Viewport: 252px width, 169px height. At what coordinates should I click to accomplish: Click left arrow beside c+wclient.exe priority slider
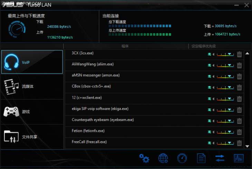pos(213,99)
